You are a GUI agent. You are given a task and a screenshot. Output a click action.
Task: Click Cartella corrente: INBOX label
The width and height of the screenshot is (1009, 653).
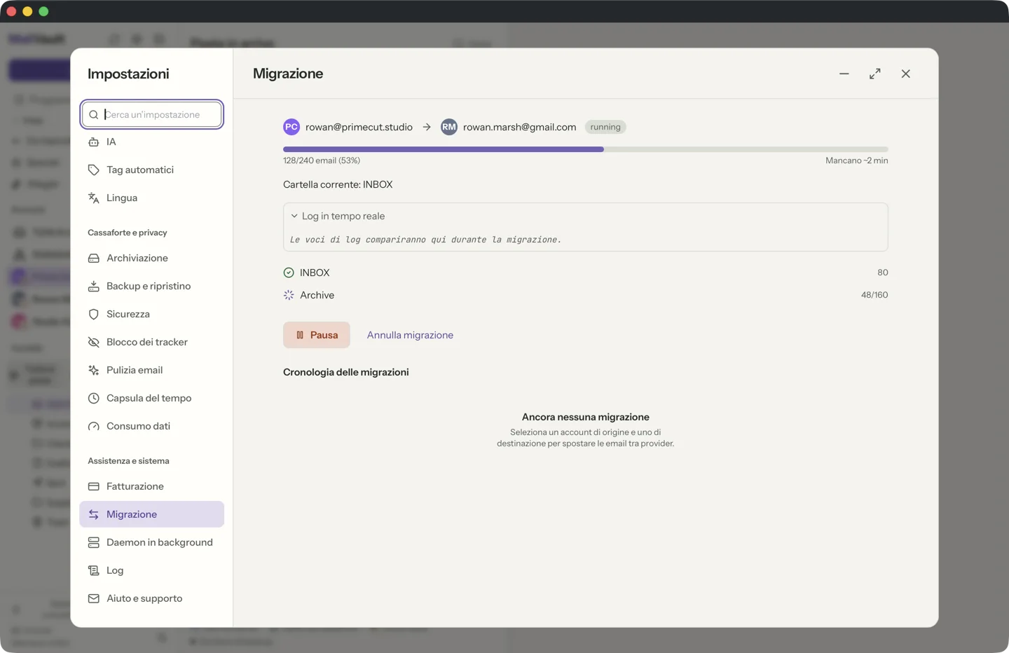(338, 184)
